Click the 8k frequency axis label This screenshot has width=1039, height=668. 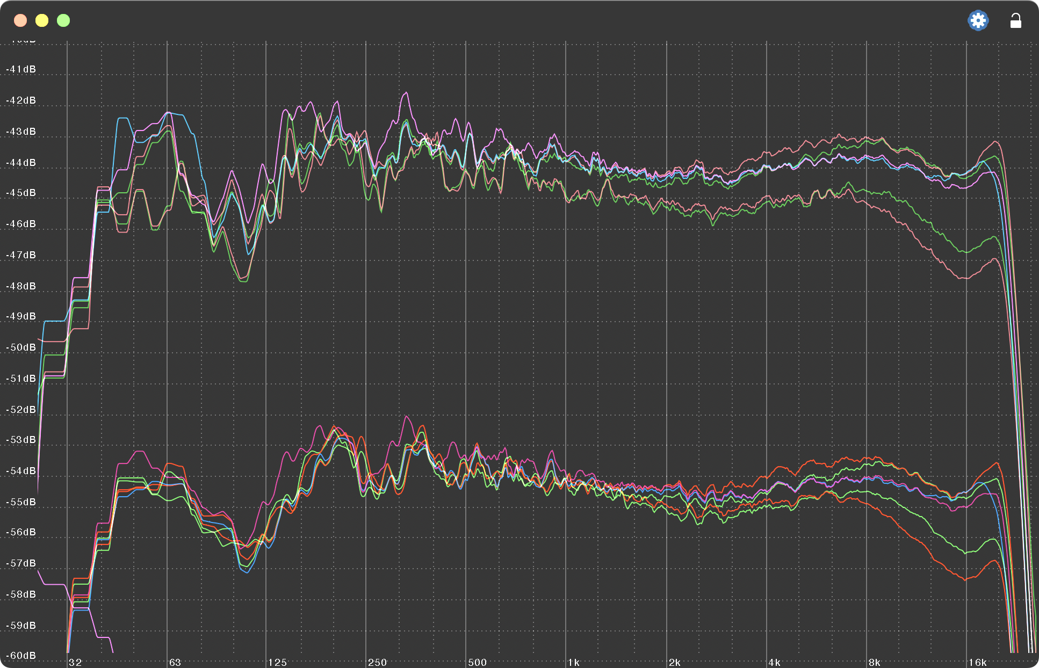(875, 662)
